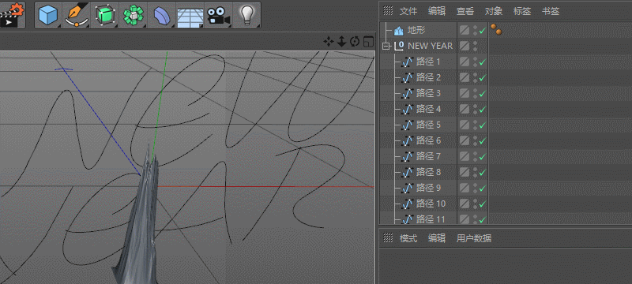
Task: Click the layer square of 路径 2
Action: pos(465,77)
